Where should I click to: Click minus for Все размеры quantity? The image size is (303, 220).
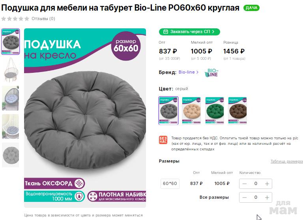[x=245, y=198]
